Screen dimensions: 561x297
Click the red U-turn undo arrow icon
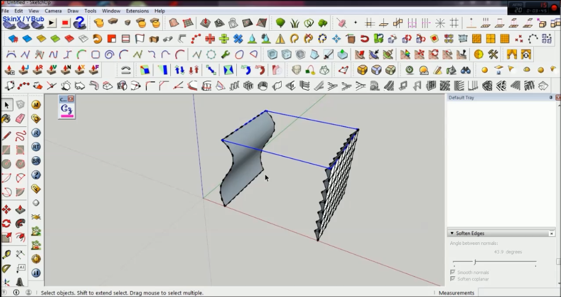[364, 39]
